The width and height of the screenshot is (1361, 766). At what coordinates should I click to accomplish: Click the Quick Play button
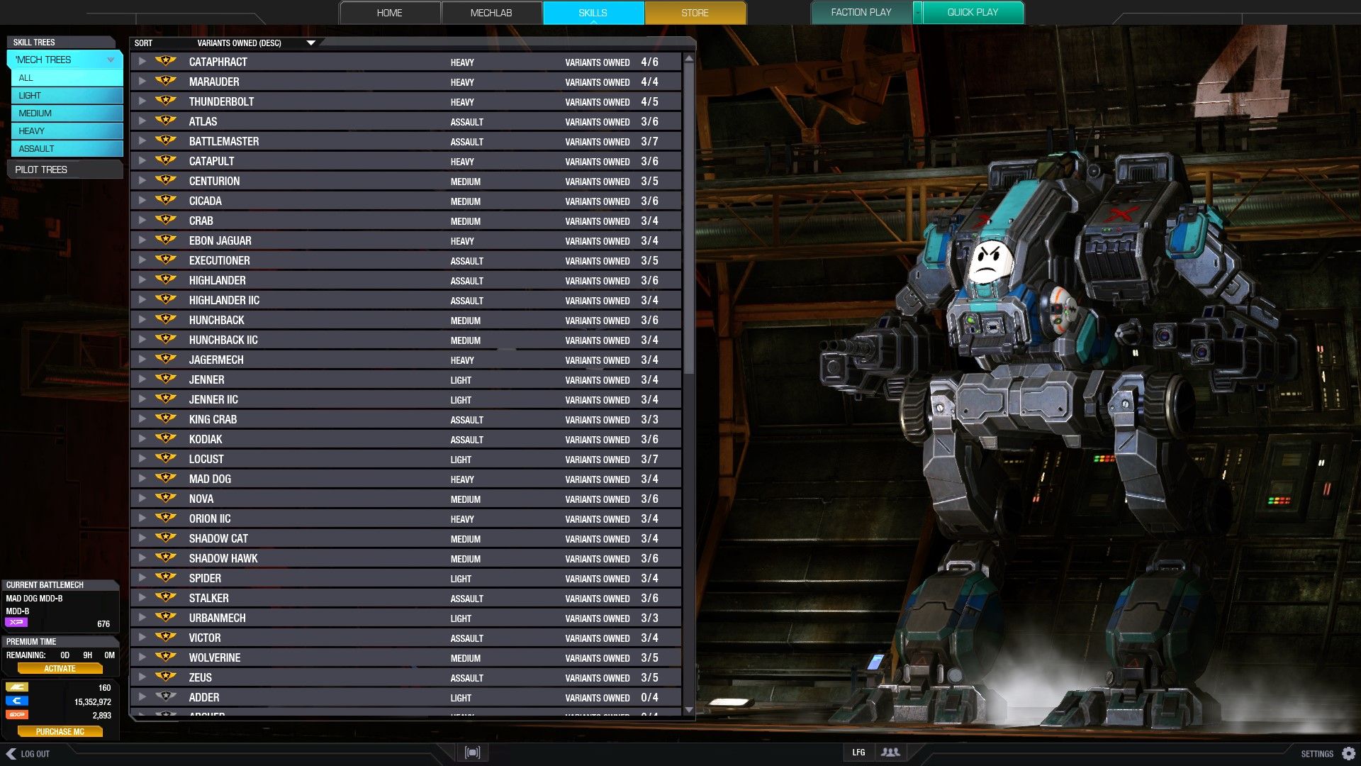click(x=973, y=12)
